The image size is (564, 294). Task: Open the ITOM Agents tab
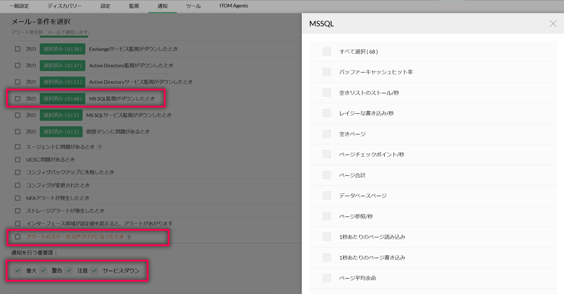233,6
